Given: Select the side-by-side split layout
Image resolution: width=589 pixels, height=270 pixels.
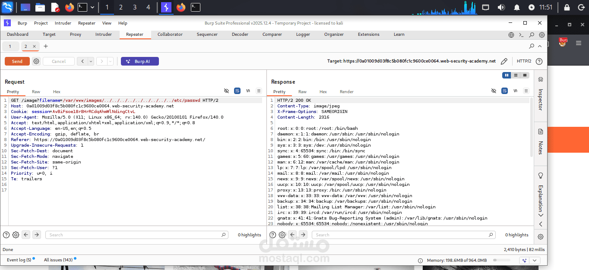Looking at the screenshot, I should [507, 75].
